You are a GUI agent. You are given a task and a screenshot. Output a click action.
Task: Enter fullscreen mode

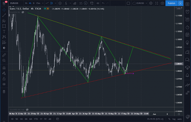tap(157, 3)
